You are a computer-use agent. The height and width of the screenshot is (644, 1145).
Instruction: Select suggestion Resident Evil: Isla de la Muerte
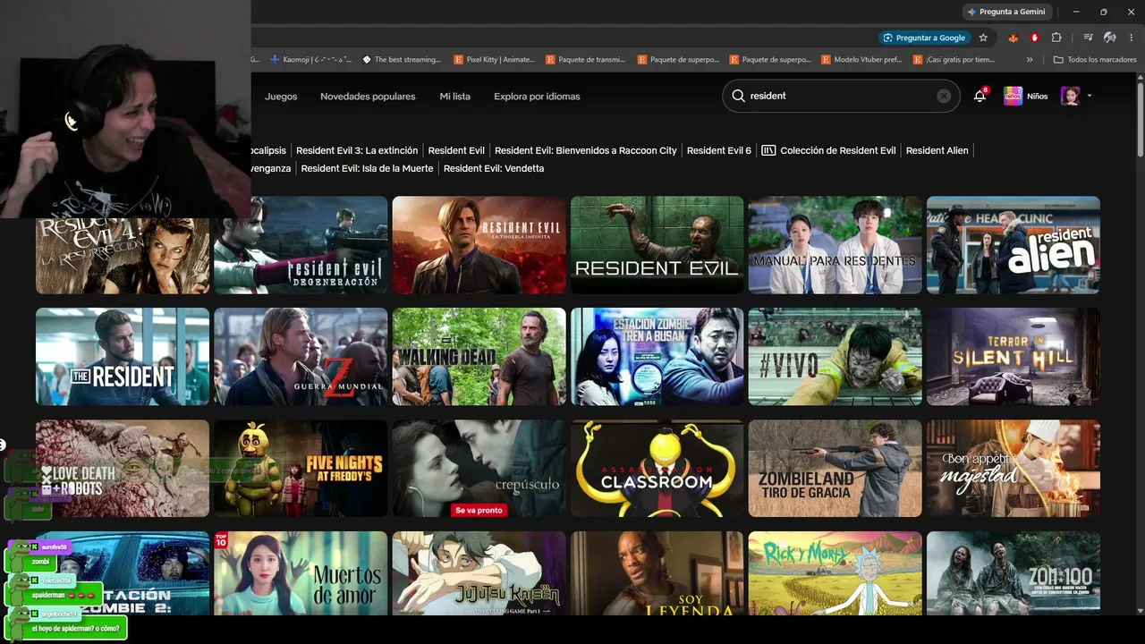[x=367, y=168]
